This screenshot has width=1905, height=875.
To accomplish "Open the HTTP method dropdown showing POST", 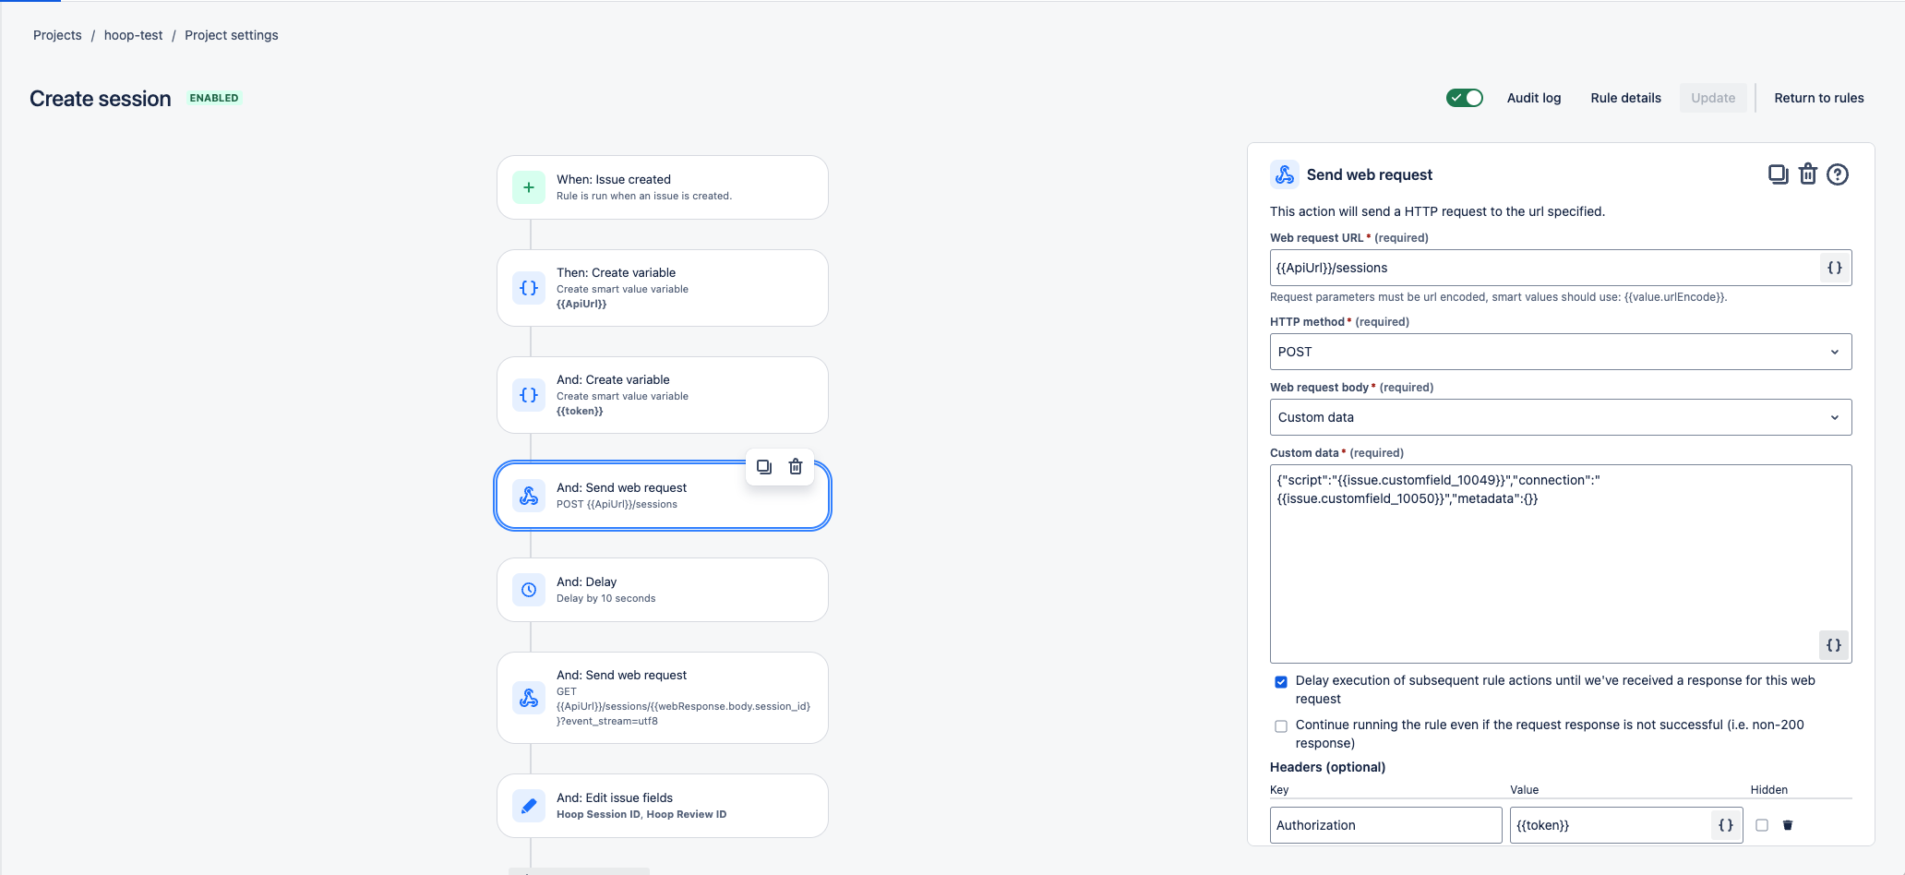I will point(1560,352).
